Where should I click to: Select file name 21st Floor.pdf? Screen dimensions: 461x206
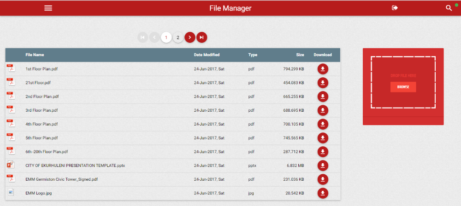(38, 83)
